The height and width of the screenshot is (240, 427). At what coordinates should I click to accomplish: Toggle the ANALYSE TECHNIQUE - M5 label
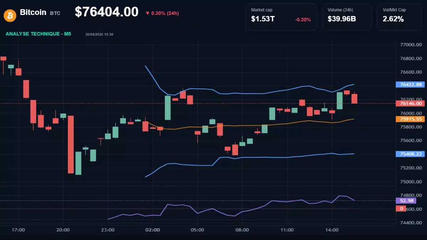pyautogui.click(x=38, y=34)
